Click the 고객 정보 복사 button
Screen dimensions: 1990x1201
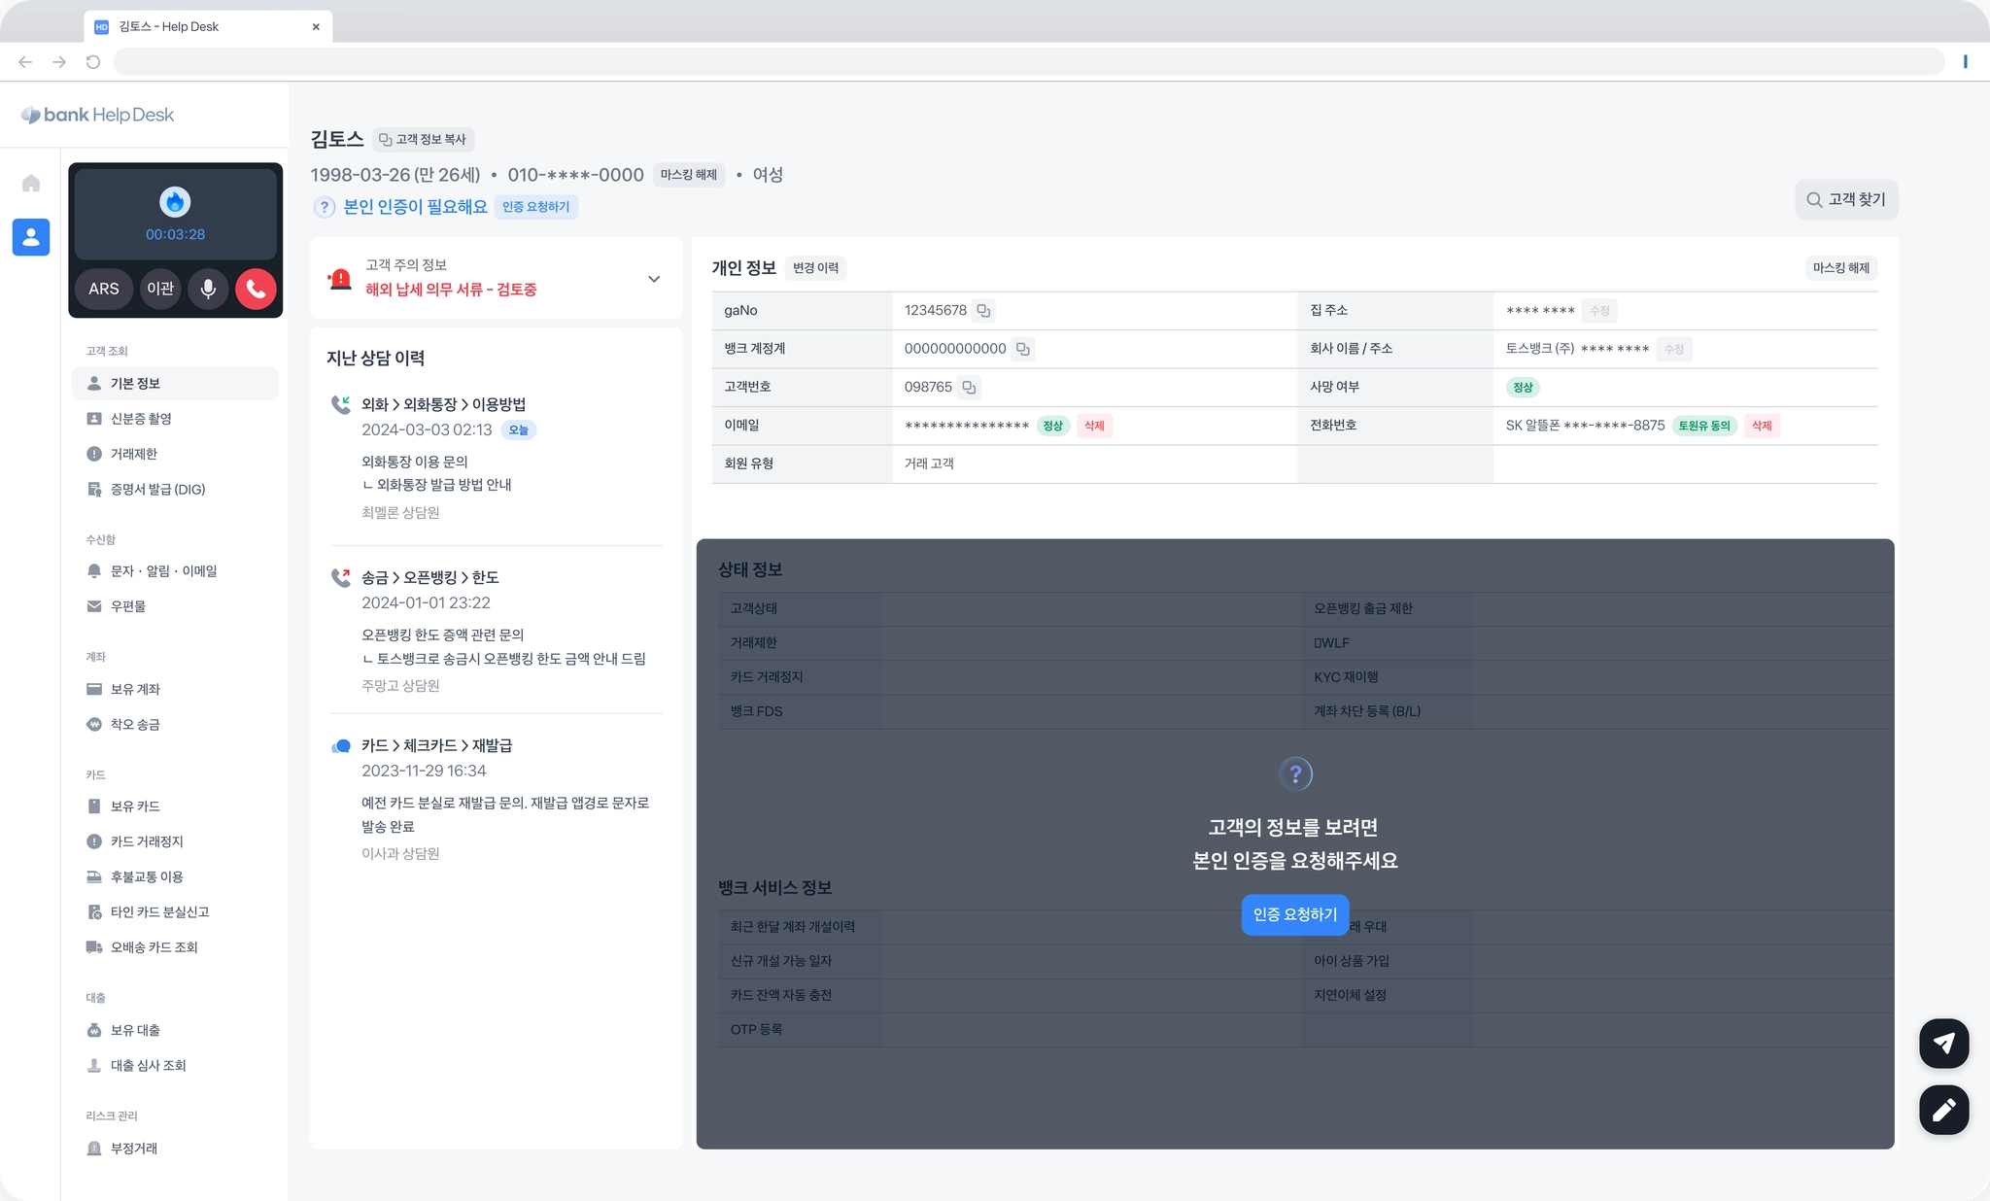point(423,140)
